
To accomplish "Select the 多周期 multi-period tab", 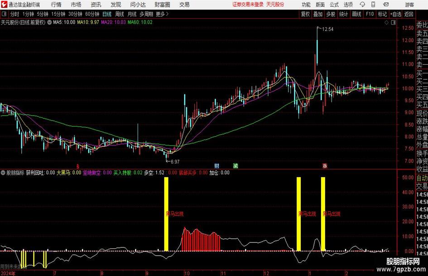I will (146, 14).
